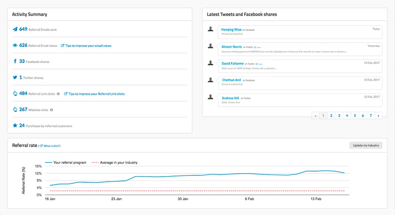Toggle 'Your referral program' legend entry
The height and width of the screenshot is (215, 395).
click(x=67, y=162)
